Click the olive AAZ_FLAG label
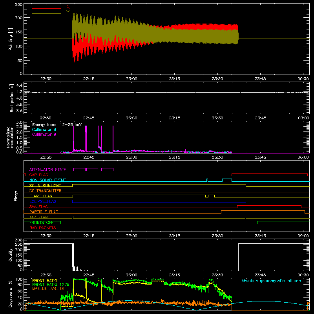 (x=38, y=217)
